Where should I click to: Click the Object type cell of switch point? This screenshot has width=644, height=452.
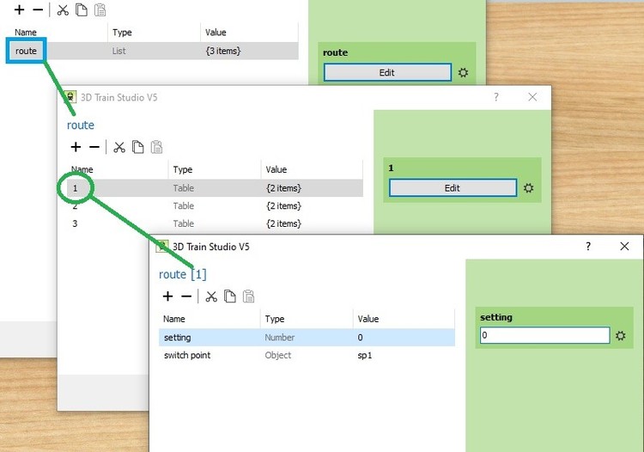pyautogui.click(x=278, y=356)
